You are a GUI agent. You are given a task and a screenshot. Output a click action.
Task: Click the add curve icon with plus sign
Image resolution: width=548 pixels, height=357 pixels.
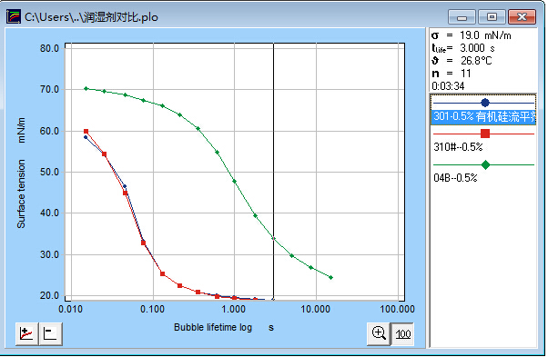[27, 334]
